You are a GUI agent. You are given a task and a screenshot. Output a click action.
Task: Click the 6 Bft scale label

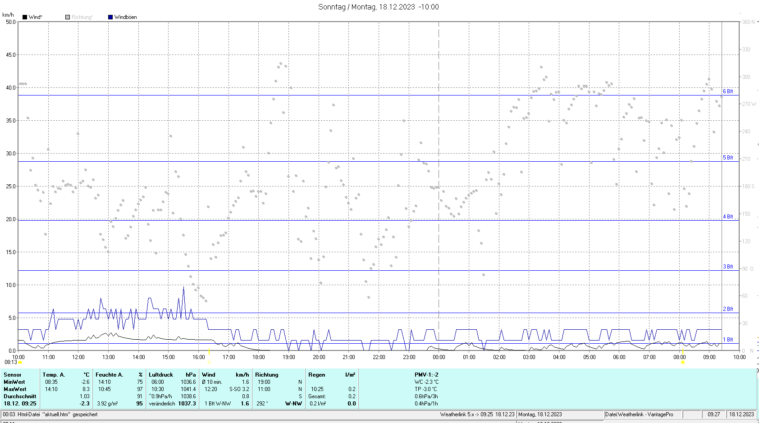click(728, 91)
